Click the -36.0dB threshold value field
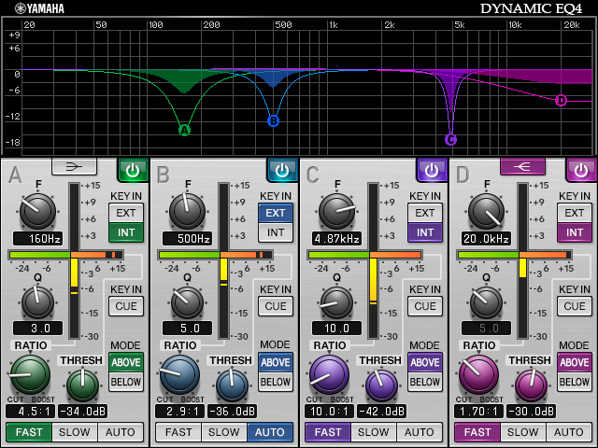This screenshot has height=448, width=598. [233, 412]
